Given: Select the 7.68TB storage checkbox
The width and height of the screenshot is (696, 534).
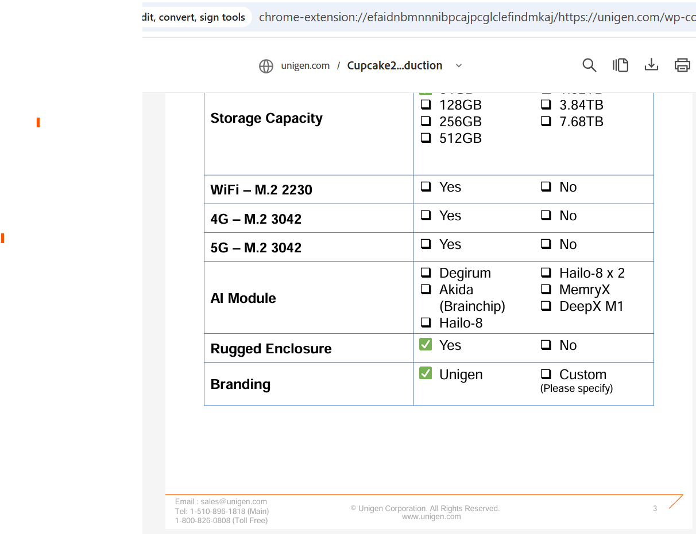Looking at the screenshot, I should (546, 122).
